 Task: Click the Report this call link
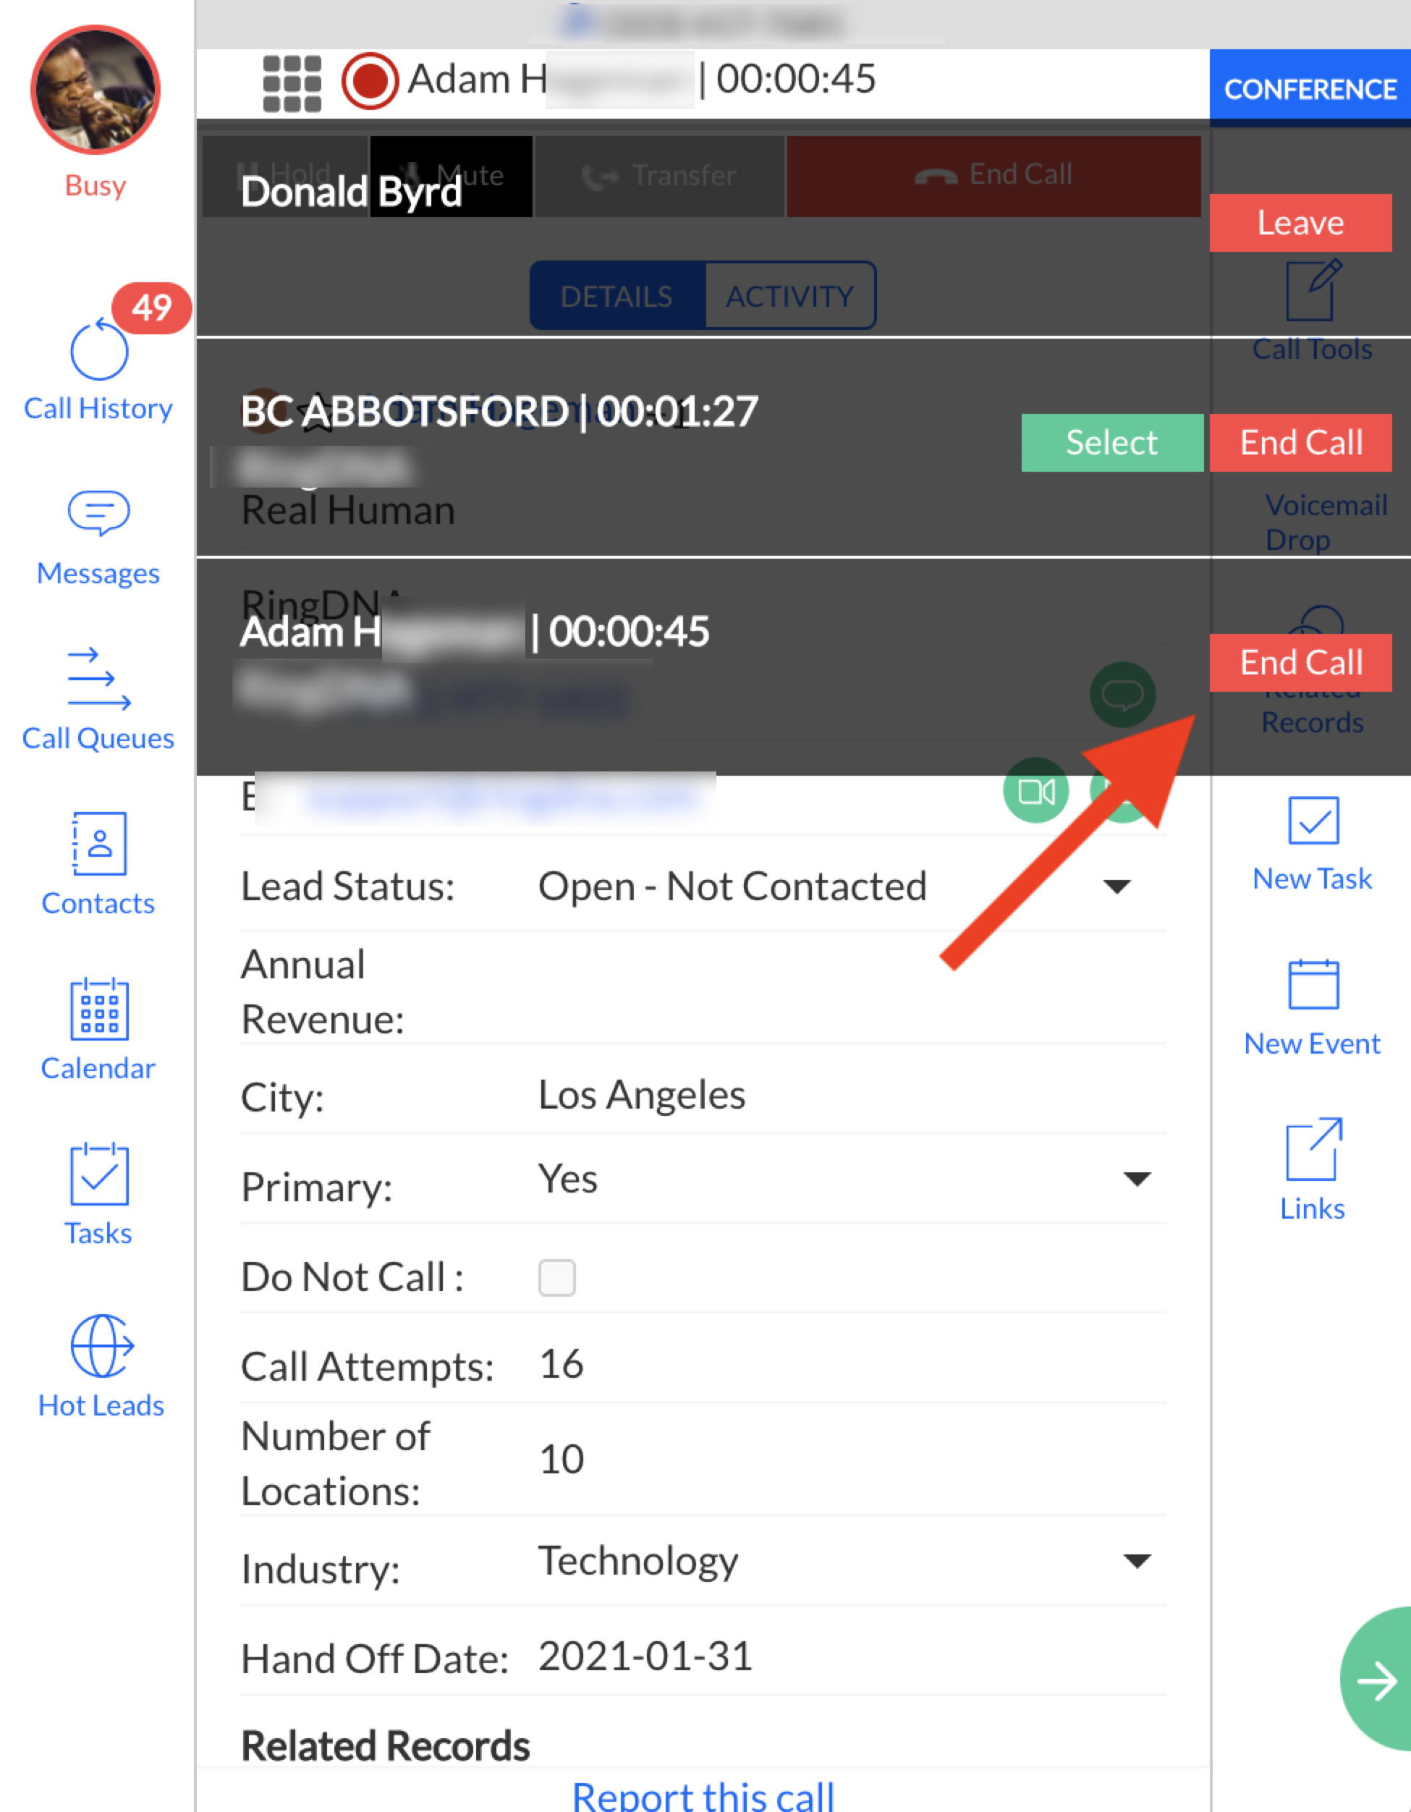703,1795
